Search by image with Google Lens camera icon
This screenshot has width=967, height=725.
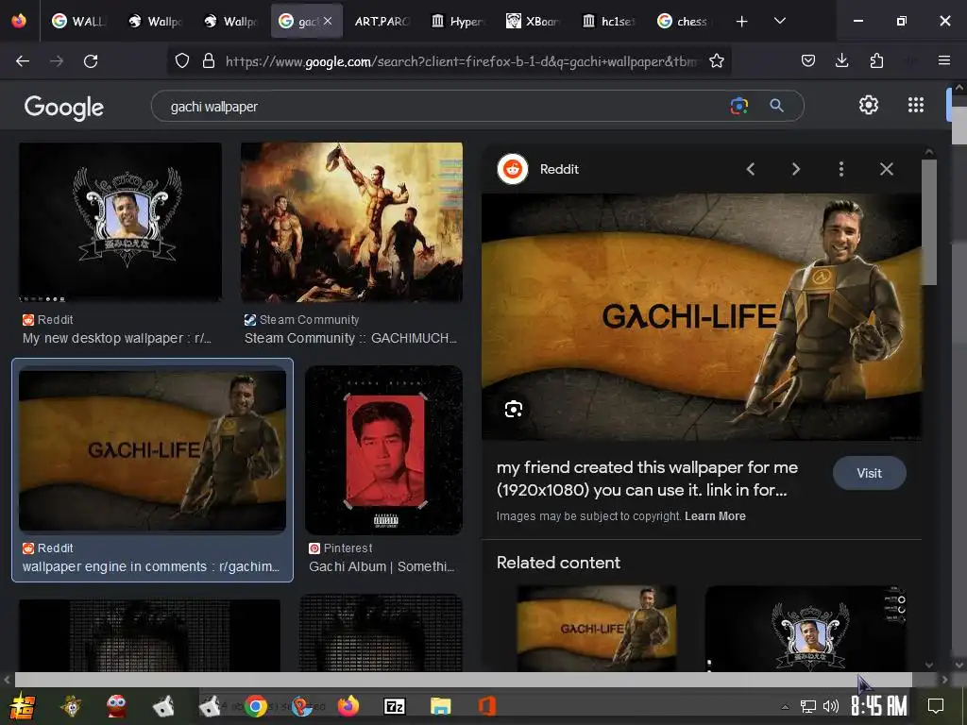[x=738, y=106]
